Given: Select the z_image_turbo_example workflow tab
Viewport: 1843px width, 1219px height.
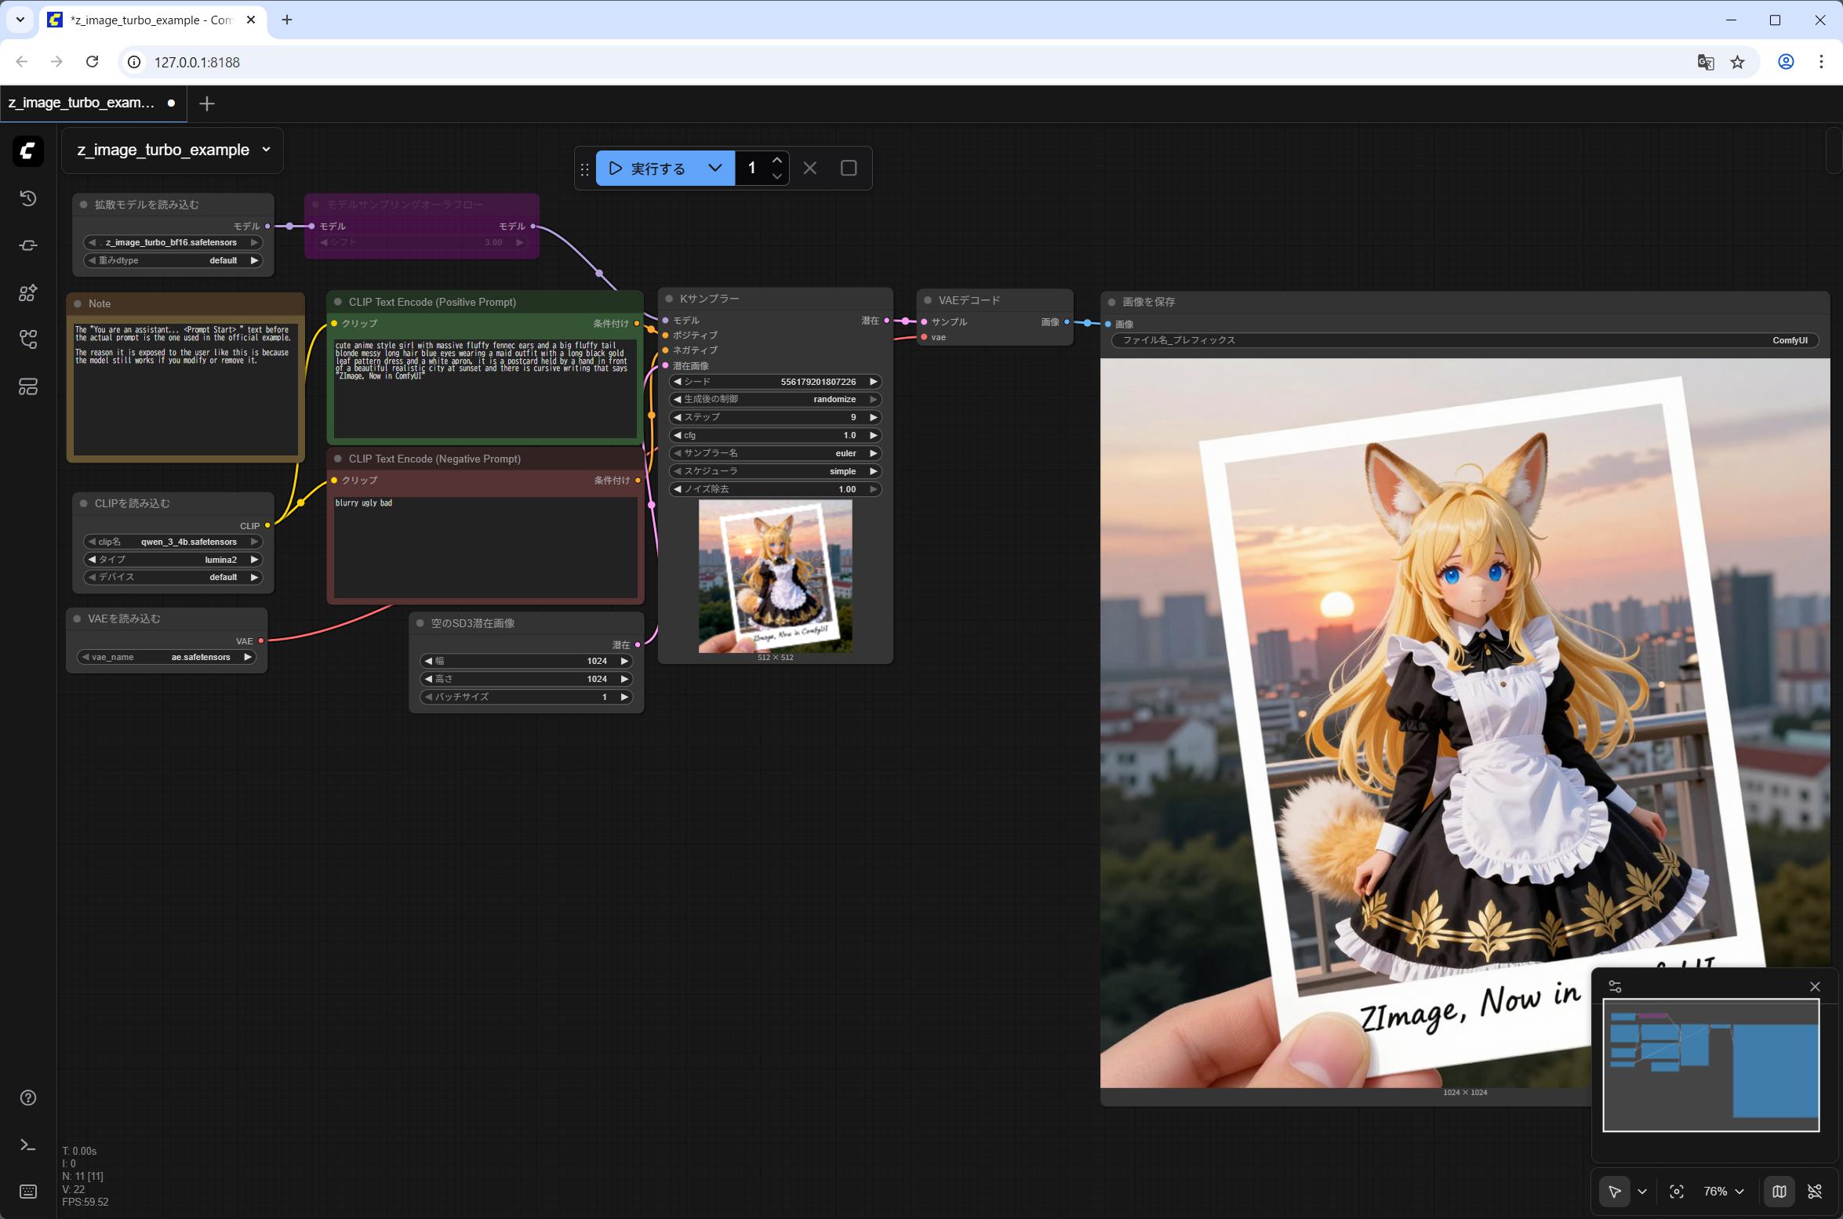Looking at the screenshot, I should coord(82,103).
